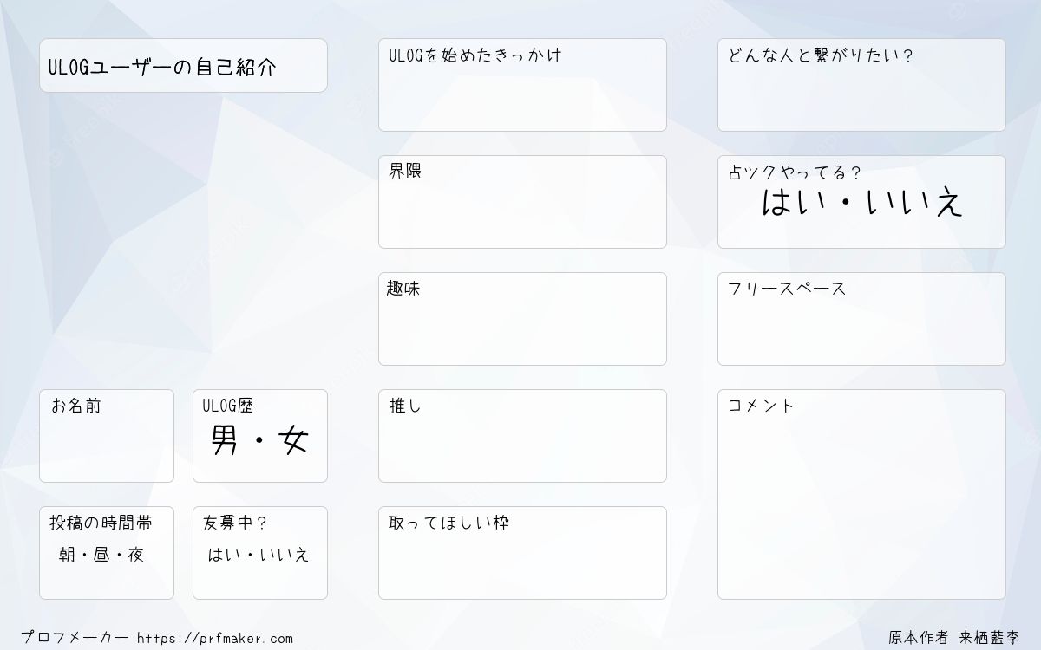Pick はい・いいえ under 友募中？
Viewport: 1041px width, 650px height.
[x=258, y=556]
